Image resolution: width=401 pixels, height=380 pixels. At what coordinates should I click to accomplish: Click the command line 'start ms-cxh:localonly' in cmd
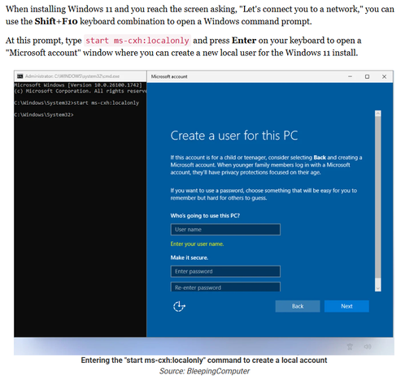point(107,103)
